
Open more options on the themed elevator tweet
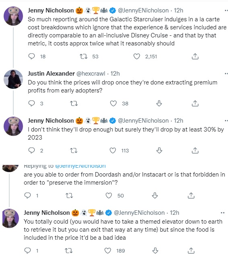(x=222, y=213)
